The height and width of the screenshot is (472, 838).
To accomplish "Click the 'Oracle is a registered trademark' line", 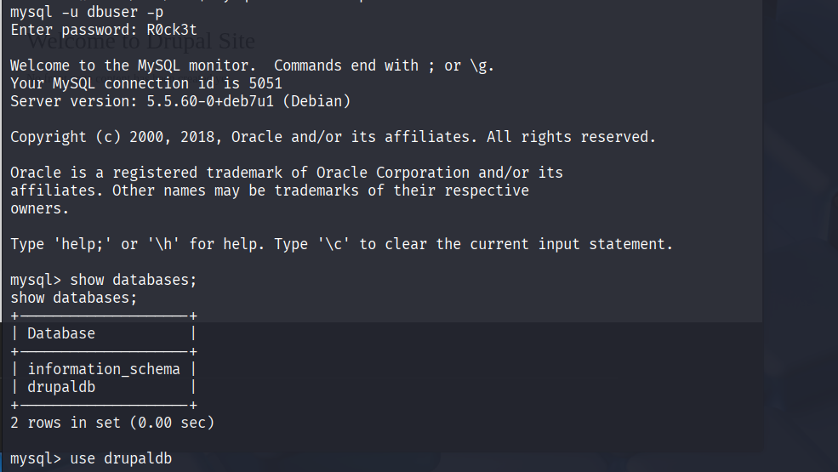I will pyautogui.click(x=287, y=173).
